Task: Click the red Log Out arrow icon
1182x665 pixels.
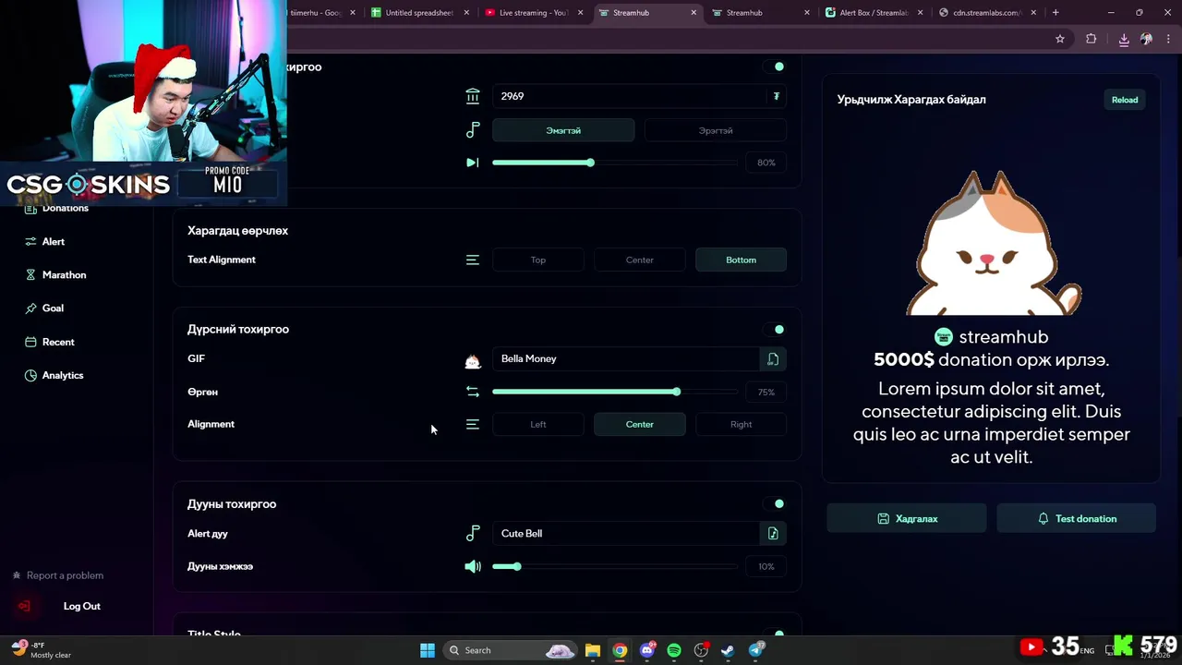Action: pyautogui.click(x=24, y=606)
